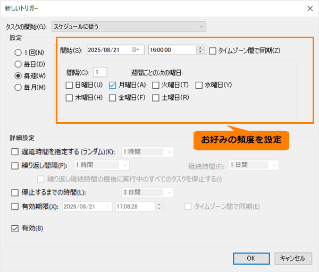Check the 繰り返し継続時間の最後に停止する checkbox
Screen dimensions: 319x272
(x=41, y=179)
